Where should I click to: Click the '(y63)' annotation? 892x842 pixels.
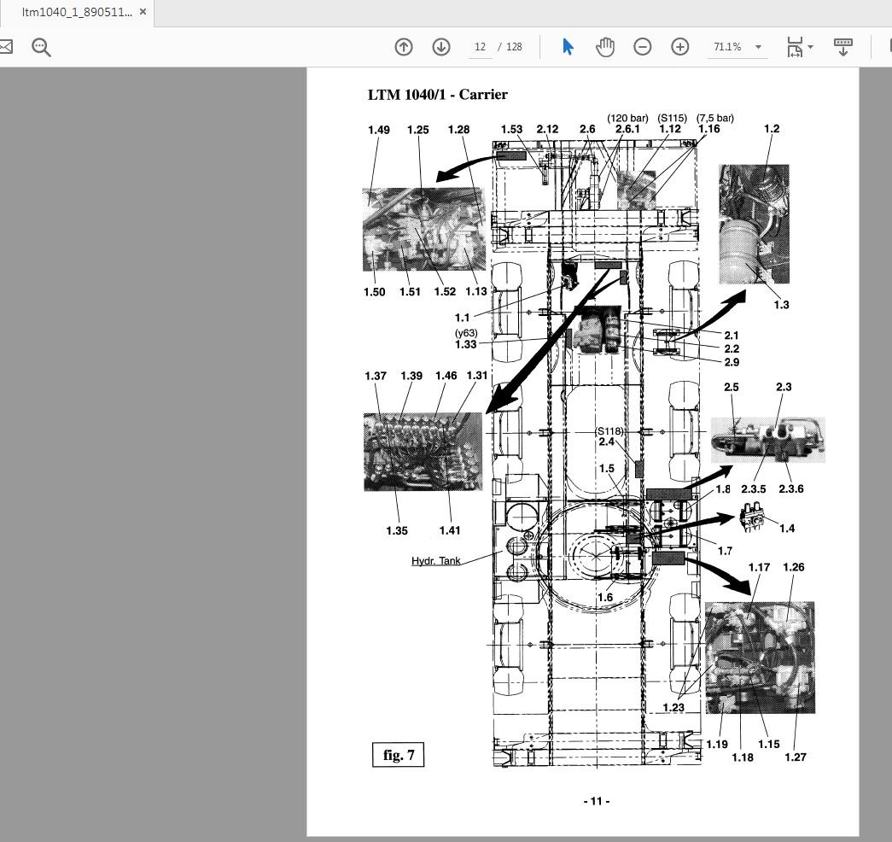coord(466,333)
